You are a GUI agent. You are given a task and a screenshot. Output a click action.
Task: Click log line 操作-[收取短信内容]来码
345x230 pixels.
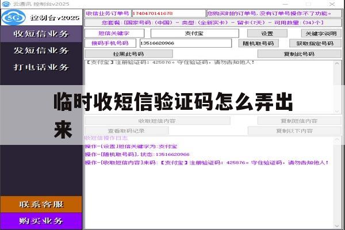207,163
